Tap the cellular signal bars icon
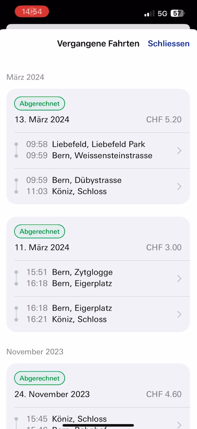The width and height of the screenshot is (197, 429). (149, 14)
